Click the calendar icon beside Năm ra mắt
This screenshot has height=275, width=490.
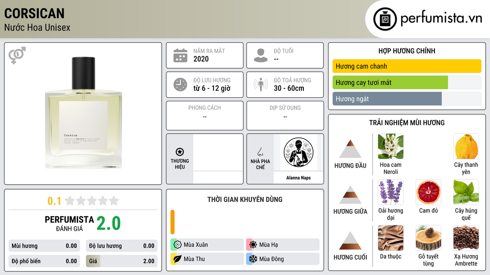(x=180, y=55)
